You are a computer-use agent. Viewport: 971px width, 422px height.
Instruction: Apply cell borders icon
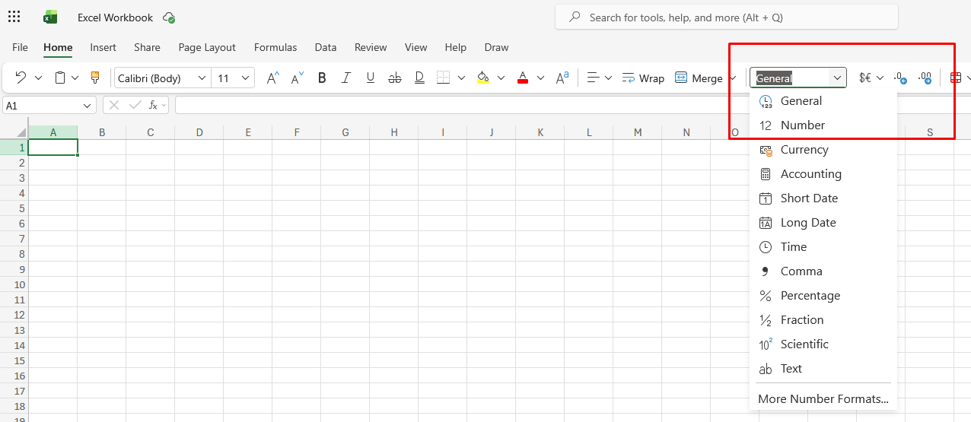[x=443, y=78]
